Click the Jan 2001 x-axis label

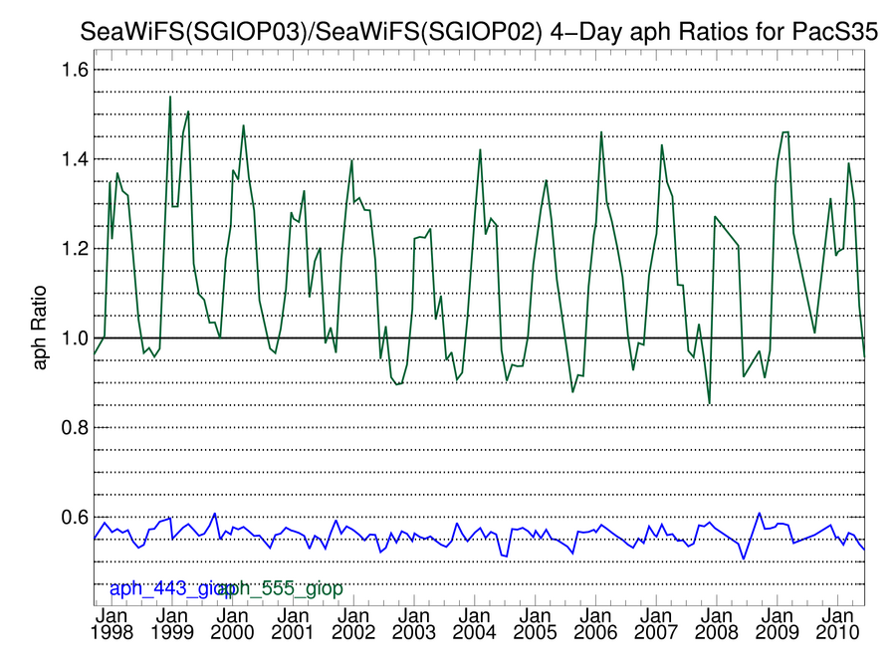[293, 624]
